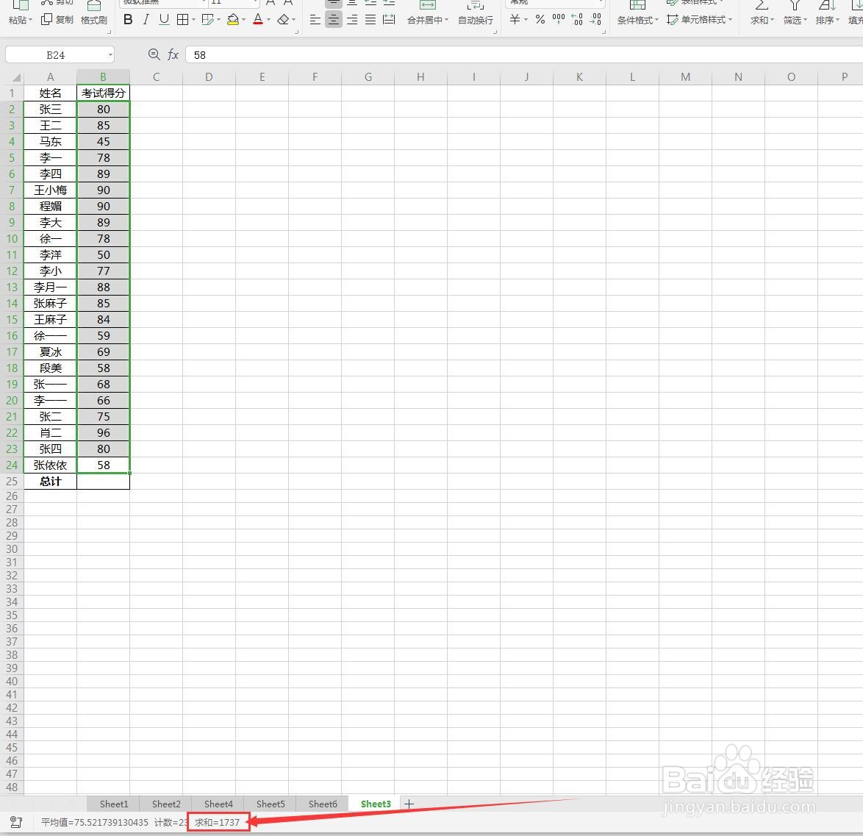Switch to Sheet2 tab

coord(166,804)
